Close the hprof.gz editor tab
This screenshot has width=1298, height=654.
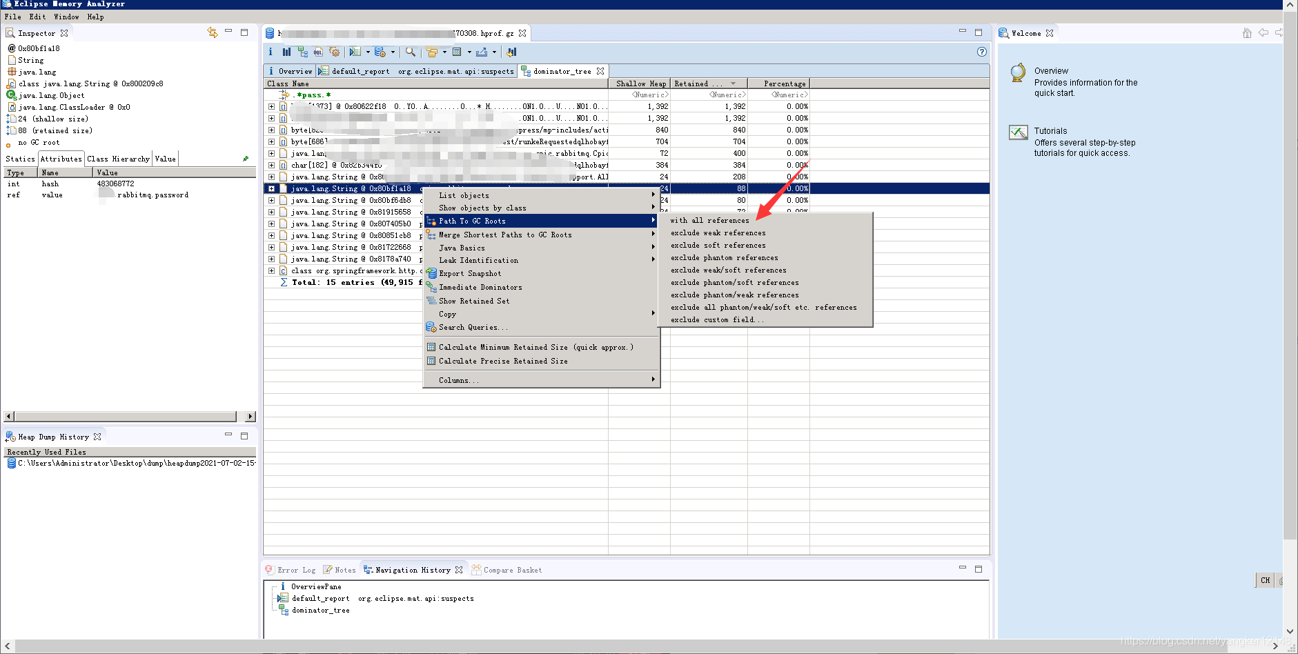tap(522, 33)
